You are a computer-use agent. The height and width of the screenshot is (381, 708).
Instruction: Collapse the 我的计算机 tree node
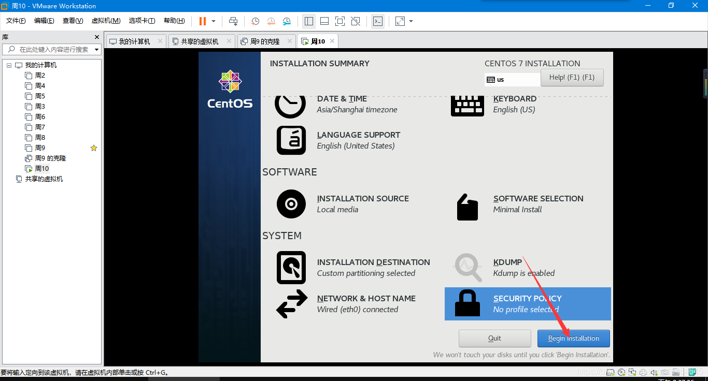point(9,65)
